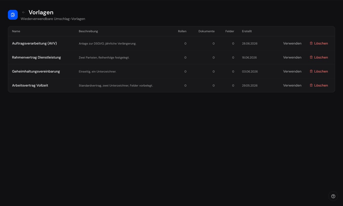Click trash icon in Auftragsverarbeitung (AVV) row
Viewport: 343px width, 206px height.
[311, 43]
